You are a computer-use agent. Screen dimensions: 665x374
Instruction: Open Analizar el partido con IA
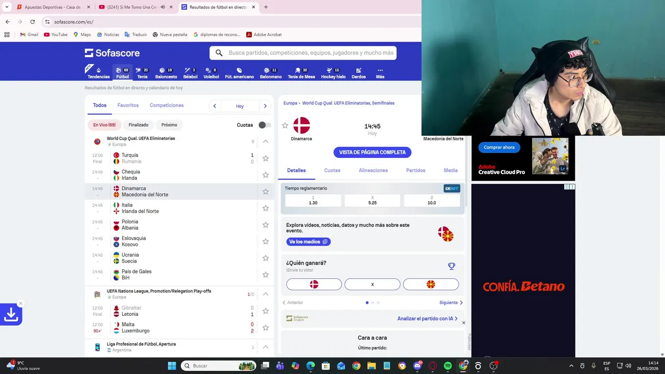428,318
